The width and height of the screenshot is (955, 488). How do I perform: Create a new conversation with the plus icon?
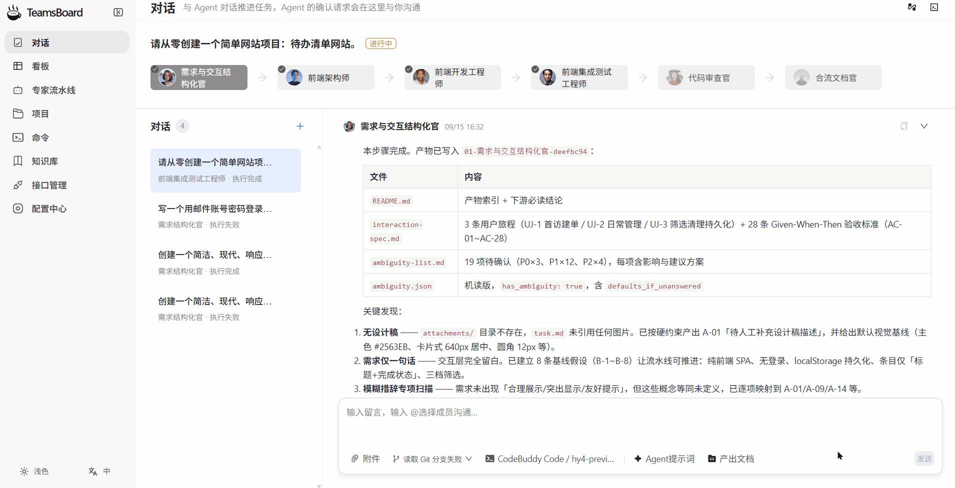click(300, 126)
